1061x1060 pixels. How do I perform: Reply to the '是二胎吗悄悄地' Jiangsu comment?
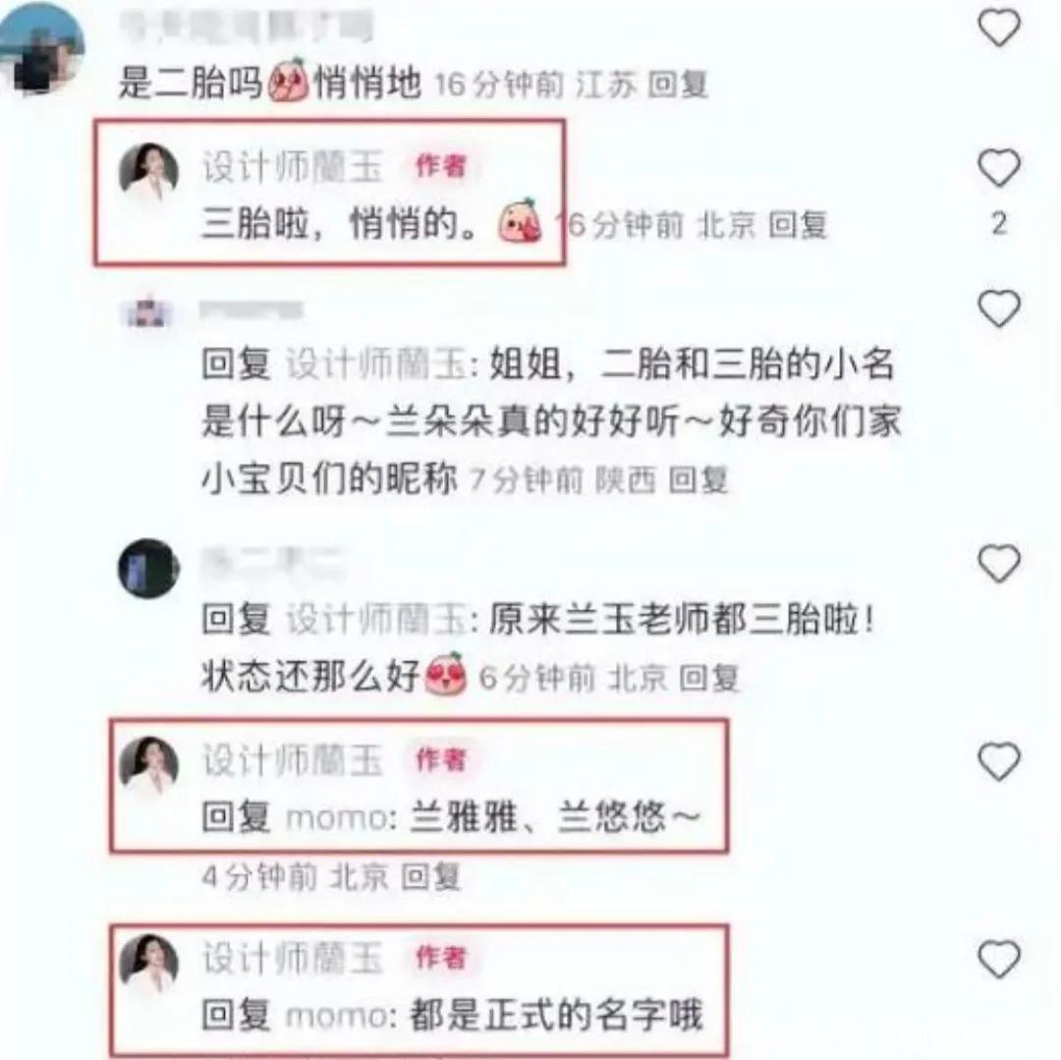tap(678, 85)
